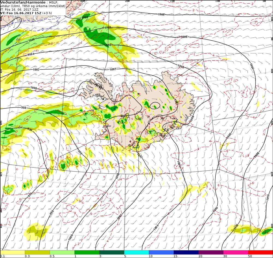
Task: Click the legend value '0.5'
Action: pyautogui.click(x=52, y=256)
